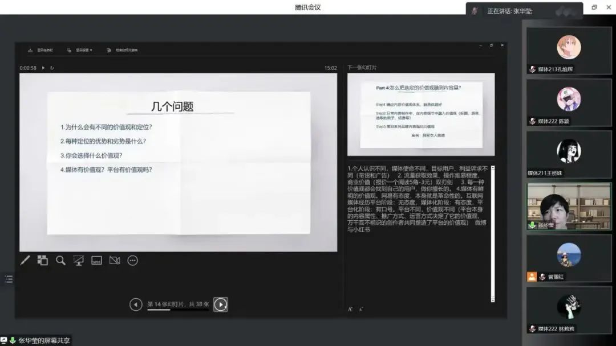The image size is (616, 346).
Task: Click the magnifier zoom-into-slide icon
Action: [x=60, y=261]
